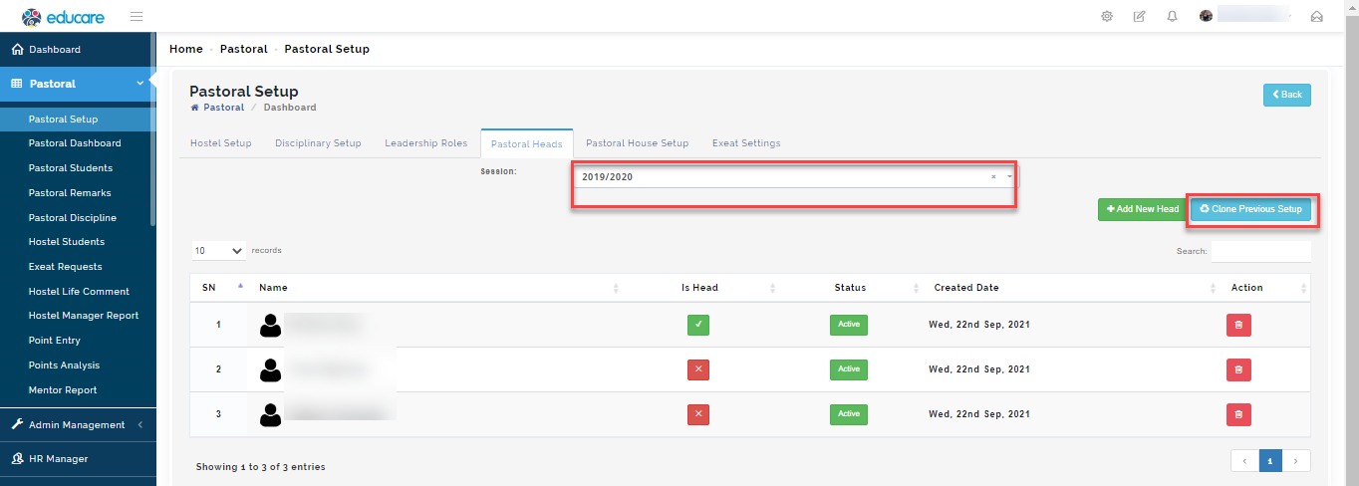Viewport: 1359px width, 486px height.
Task: Switch to the Pastoral House Setup tab
Action: [x=637, y=143]
